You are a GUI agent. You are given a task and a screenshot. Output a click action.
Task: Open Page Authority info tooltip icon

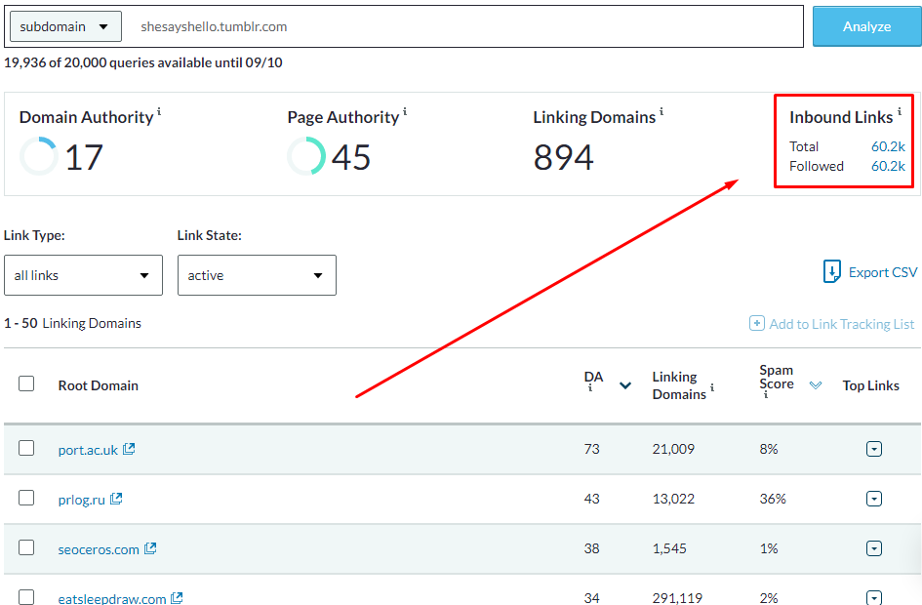click(405, 110)
